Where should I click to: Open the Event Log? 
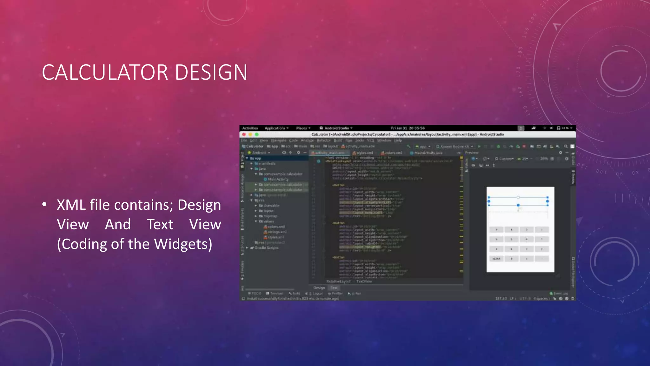(559, 294)
